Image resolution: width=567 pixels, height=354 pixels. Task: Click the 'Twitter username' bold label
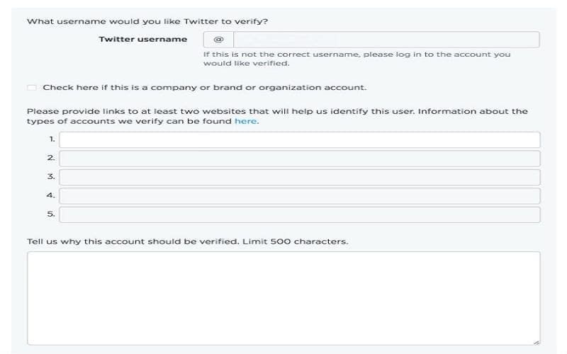pos(143,39)
